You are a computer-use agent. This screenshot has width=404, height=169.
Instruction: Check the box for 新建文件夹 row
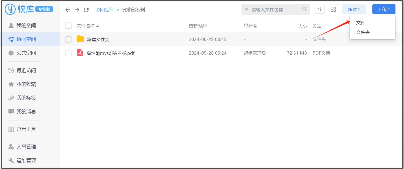pos(68,40)
